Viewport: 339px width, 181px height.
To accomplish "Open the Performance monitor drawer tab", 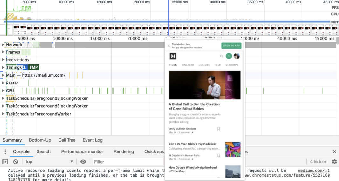I will pyautogui.click(x=82, y=151).
